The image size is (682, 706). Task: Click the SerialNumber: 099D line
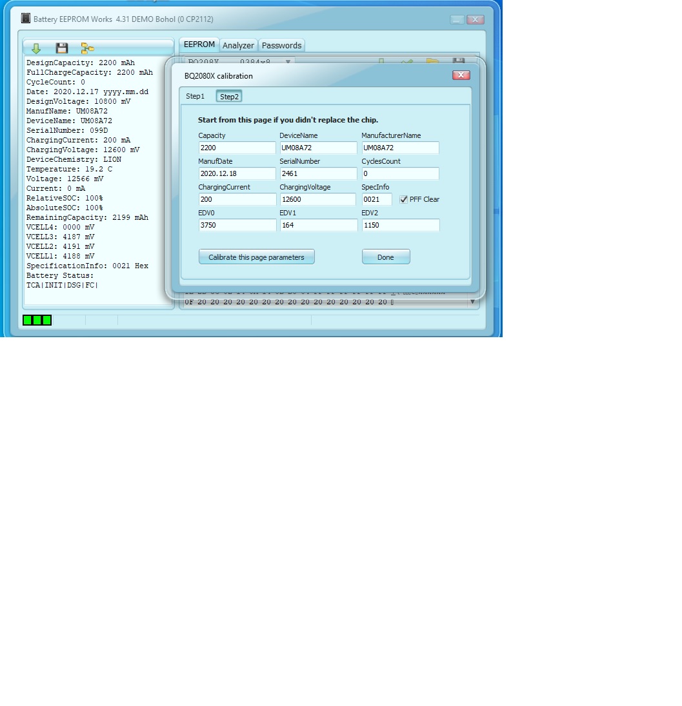66,131
